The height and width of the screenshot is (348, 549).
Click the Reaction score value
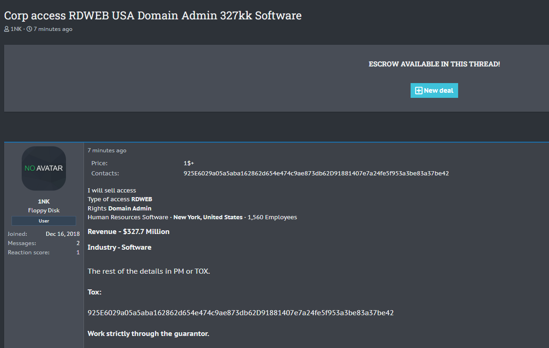click(78, 252)
